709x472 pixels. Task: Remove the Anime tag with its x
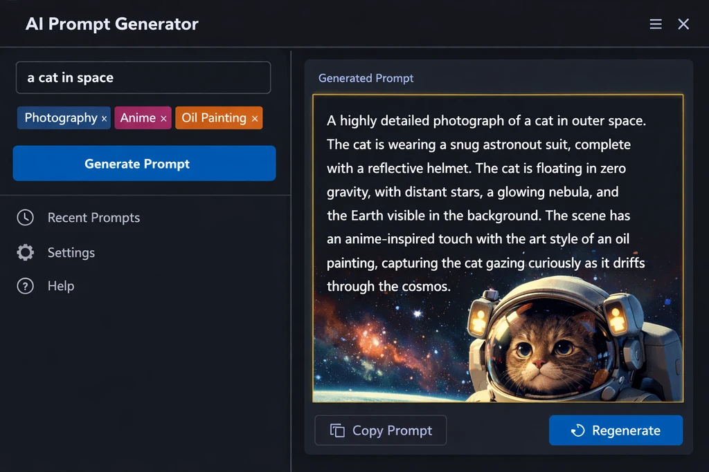pos(163,119)
